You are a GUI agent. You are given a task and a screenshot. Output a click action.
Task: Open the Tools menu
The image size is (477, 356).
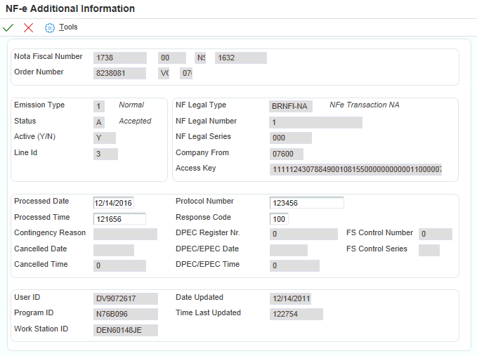(x=68, y=27)
